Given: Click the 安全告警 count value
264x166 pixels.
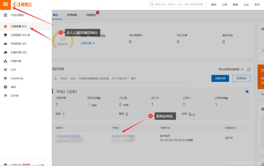Looking at the screenshot, I should coord(178,41).
